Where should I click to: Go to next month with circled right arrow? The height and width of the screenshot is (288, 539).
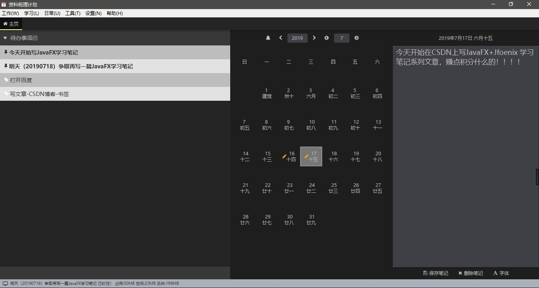pyautogui.click(x=357, y=38)
